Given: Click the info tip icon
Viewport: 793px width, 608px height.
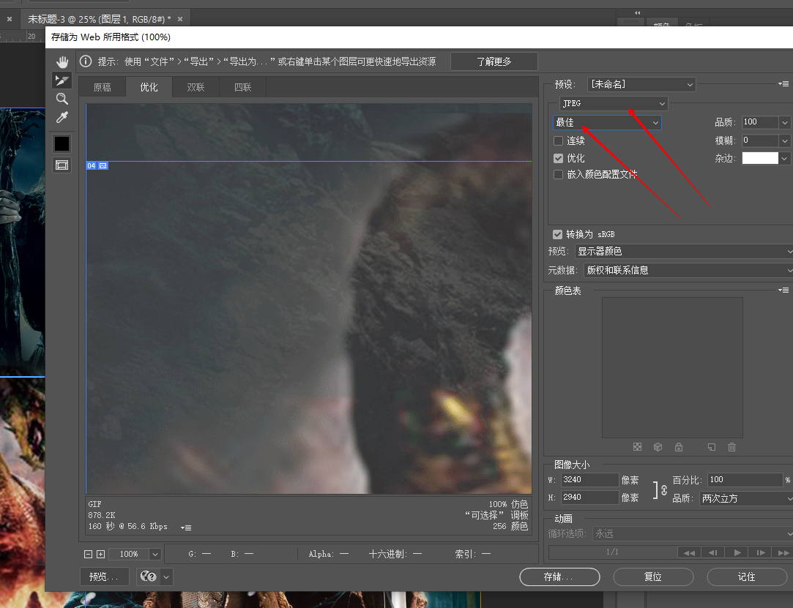Looking at the screenshot, I should click(x=86, y=61).
